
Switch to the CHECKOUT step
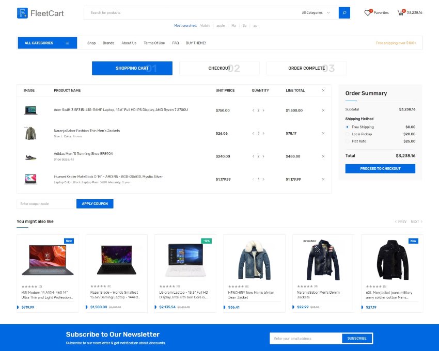219,68
